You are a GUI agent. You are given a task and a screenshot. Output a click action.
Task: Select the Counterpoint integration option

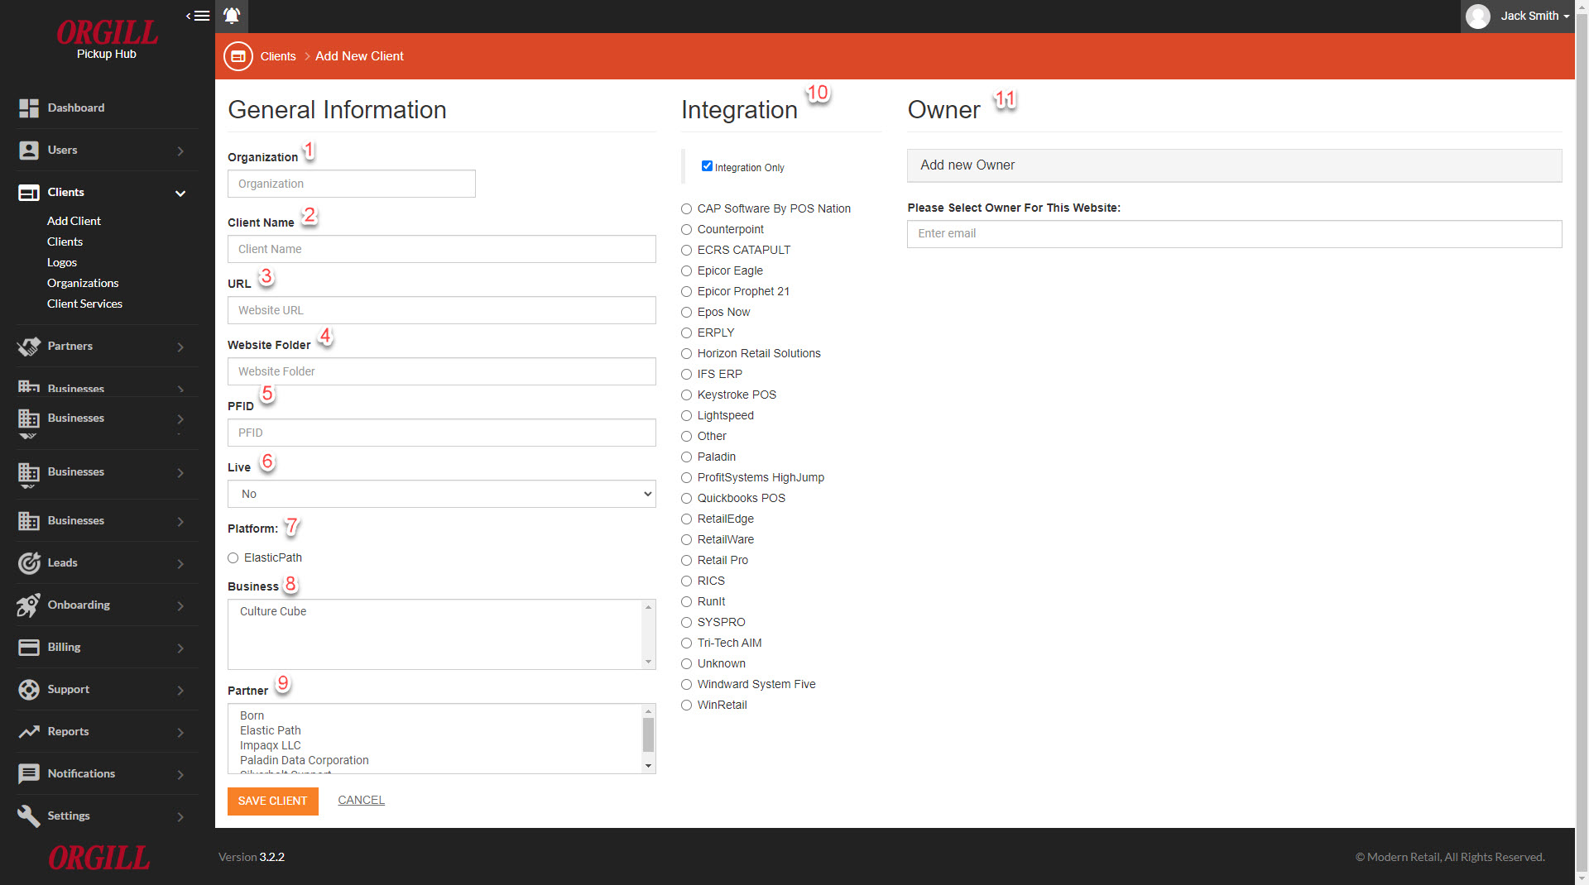tap(686, 230)
